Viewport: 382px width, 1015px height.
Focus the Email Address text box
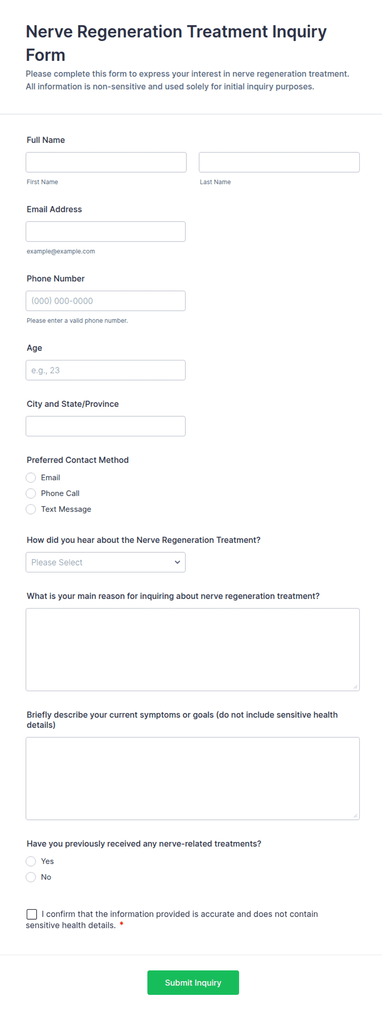[106, 231]
